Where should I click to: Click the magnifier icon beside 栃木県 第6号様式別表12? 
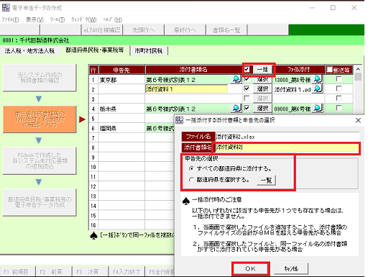point(236,108)
